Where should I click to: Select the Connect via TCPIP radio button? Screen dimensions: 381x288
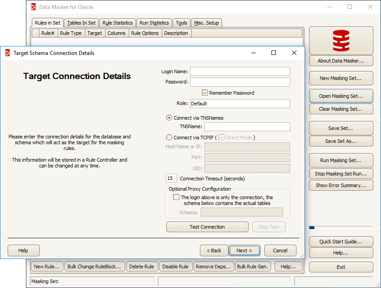tap(169, 138)
